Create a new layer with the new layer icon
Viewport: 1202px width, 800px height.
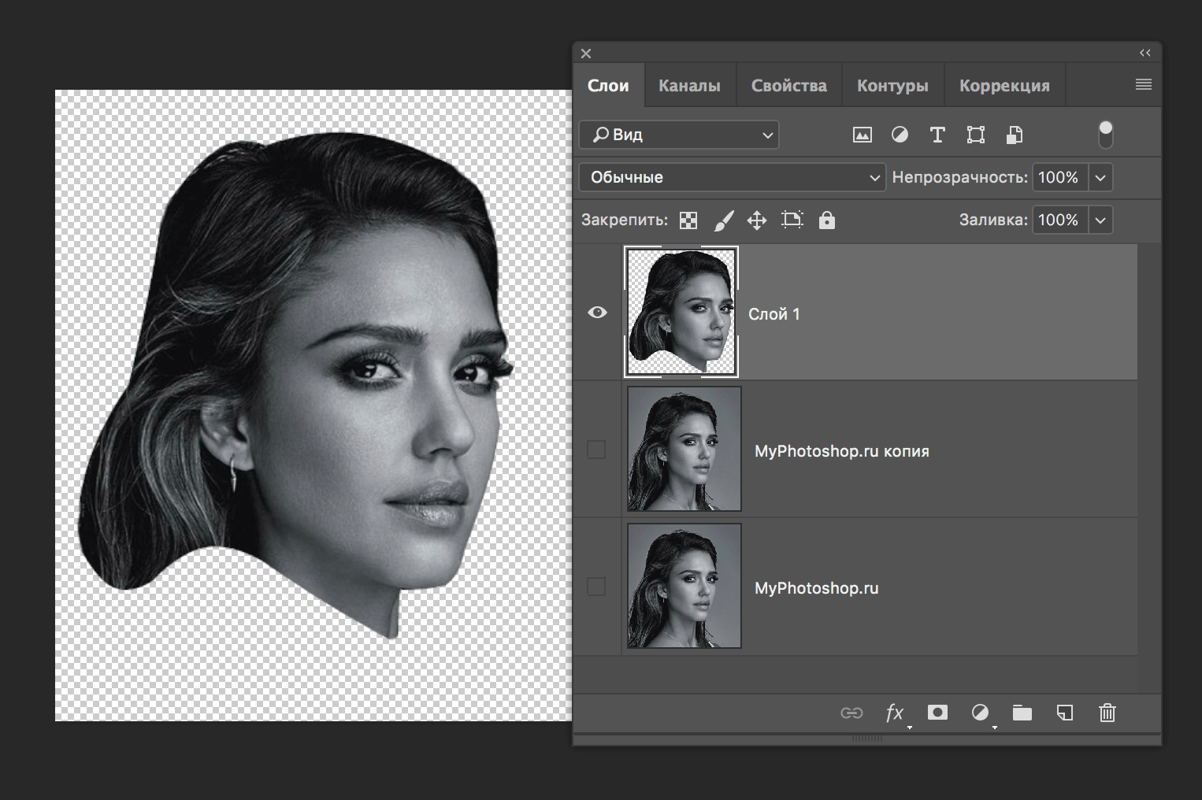(1064, 713)
